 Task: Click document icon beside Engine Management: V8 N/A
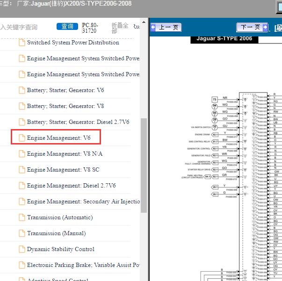pyautogui.click(x=22, y=154)
